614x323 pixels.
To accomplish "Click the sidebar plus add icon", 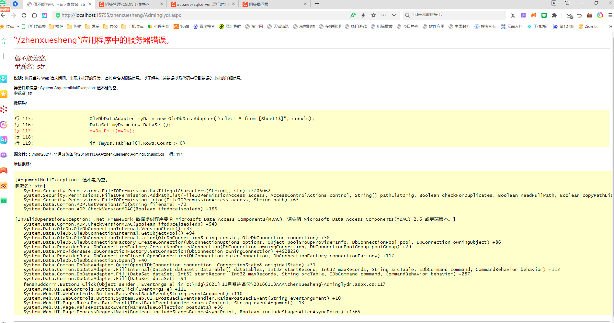I will point(4,56).
